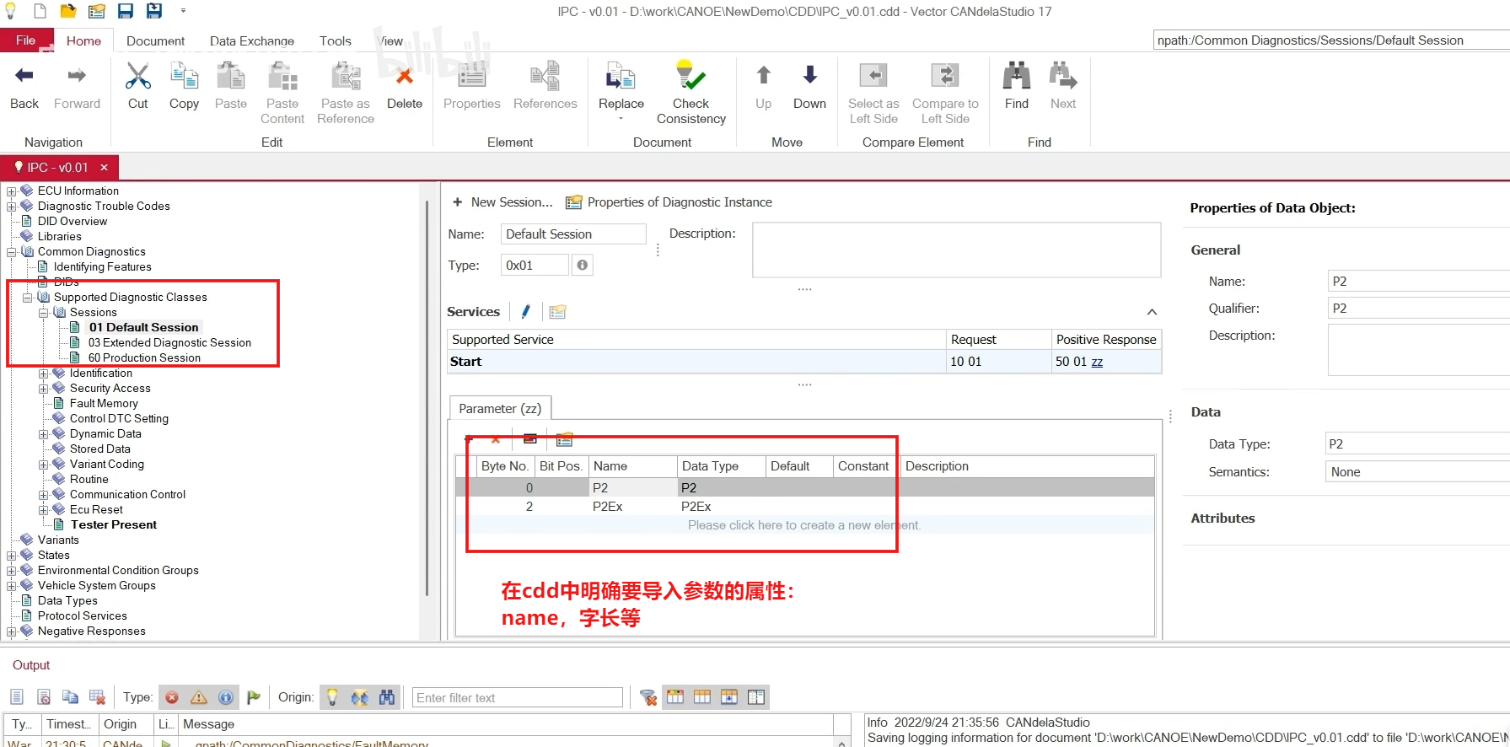Click the Qualifier field in Properties panel
The width and height of the screenshot is (1510, 747).
tap(1419, 309)
